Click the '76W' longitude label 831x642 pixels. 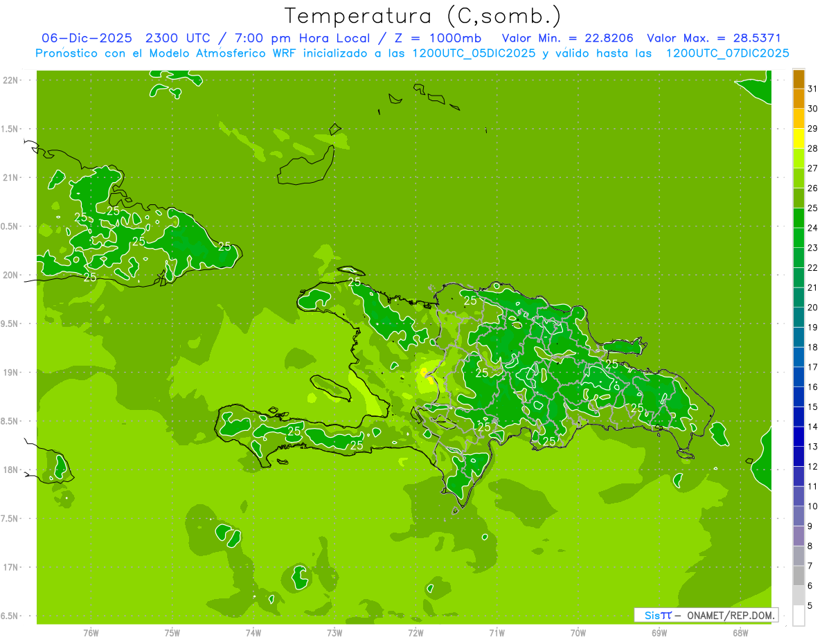91,633
